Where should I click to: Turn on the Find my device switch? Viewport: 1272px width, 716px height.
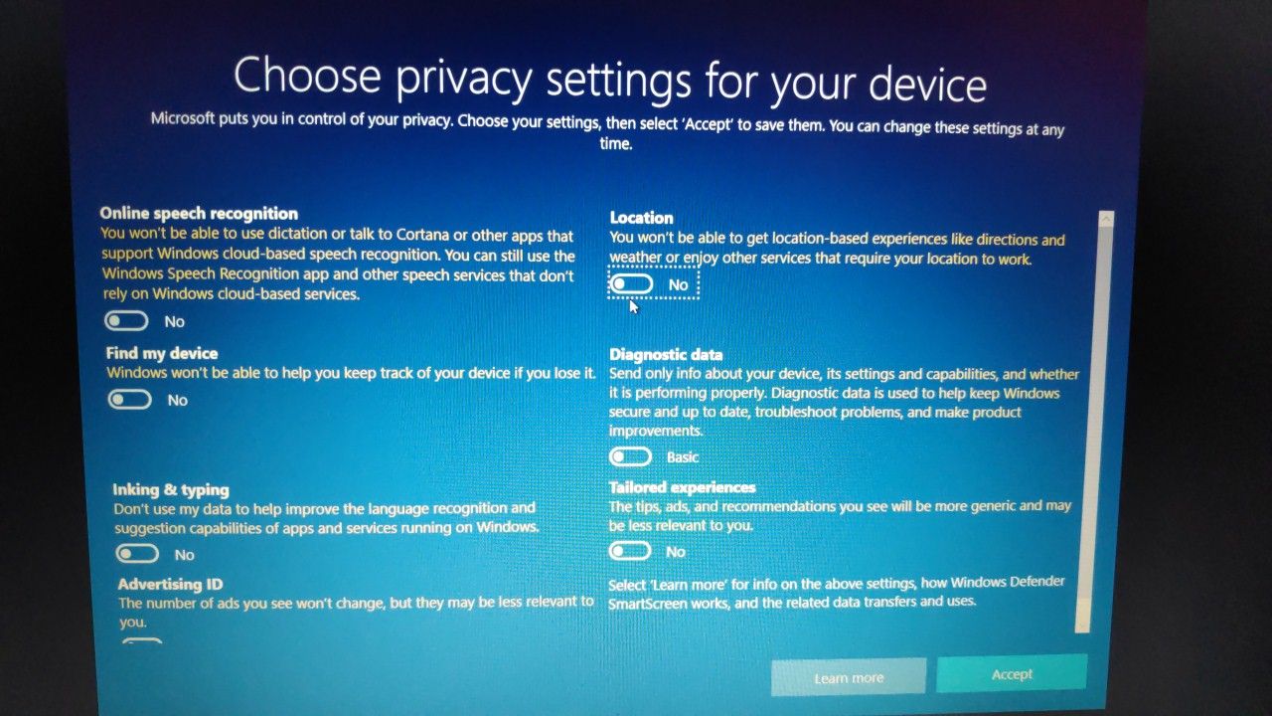coord(130,400)
